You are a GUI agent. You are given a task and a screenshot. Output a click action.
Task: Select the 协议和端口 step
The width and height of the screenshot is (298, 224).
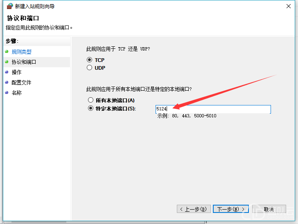tap(24, 62)
